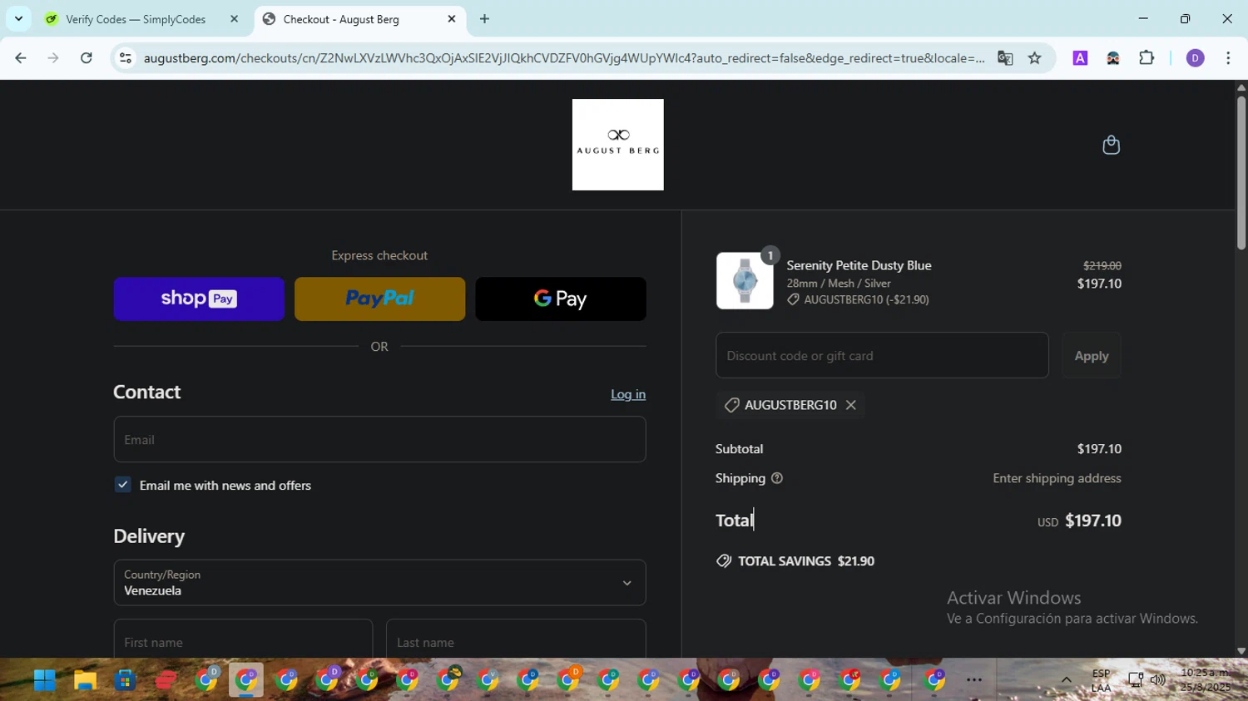The height and width of the screenshot is (701, 1248).
Task: Show taskbar overflow apps ellipsis
Action: pos(974,680)
